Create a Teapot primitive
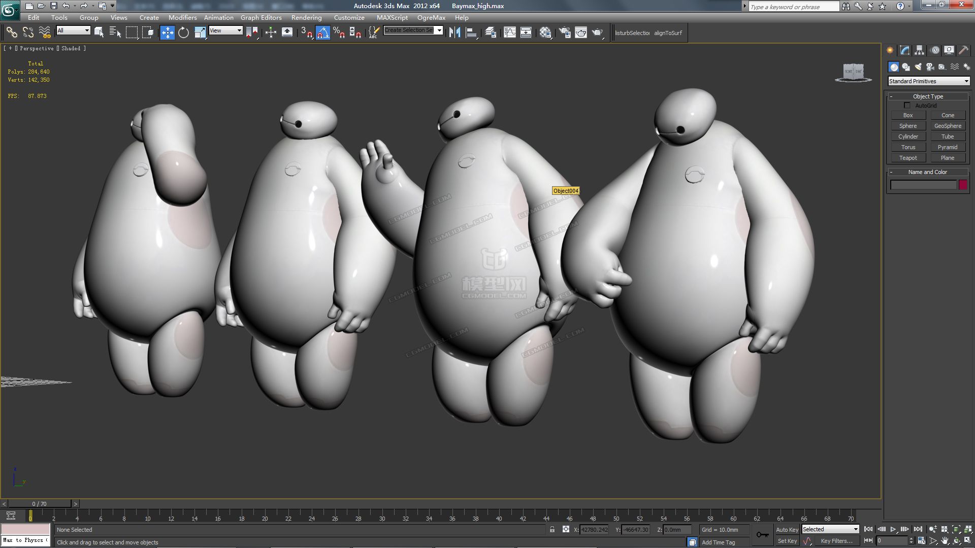 pos(908,158)
